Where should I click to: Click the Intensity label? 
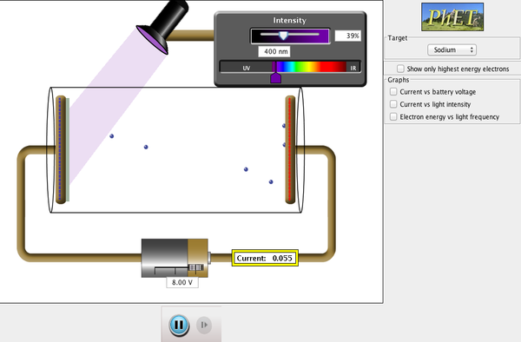point(289,21)
